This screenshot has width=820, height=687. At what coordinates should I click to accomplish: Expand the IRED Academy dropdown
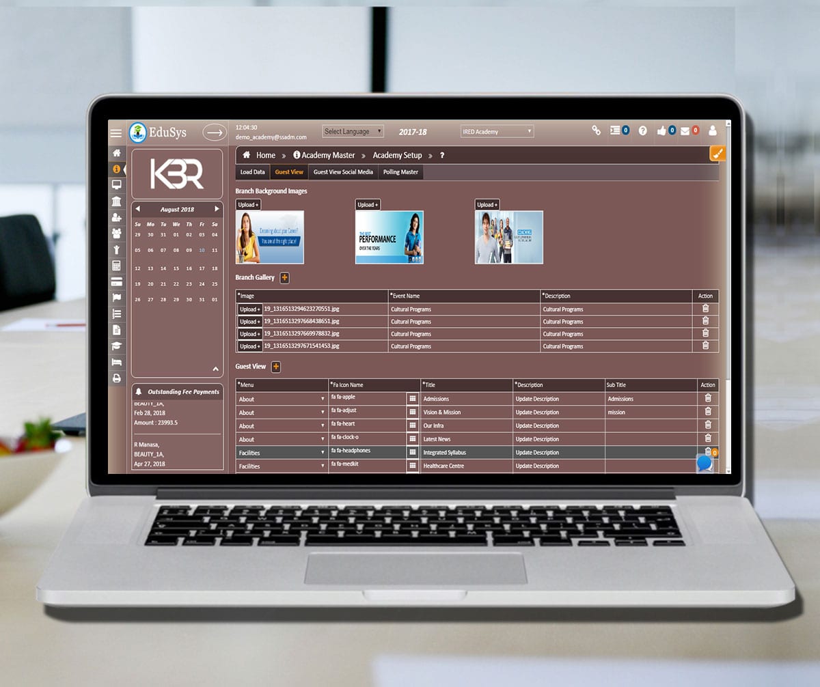pos(497,131)
